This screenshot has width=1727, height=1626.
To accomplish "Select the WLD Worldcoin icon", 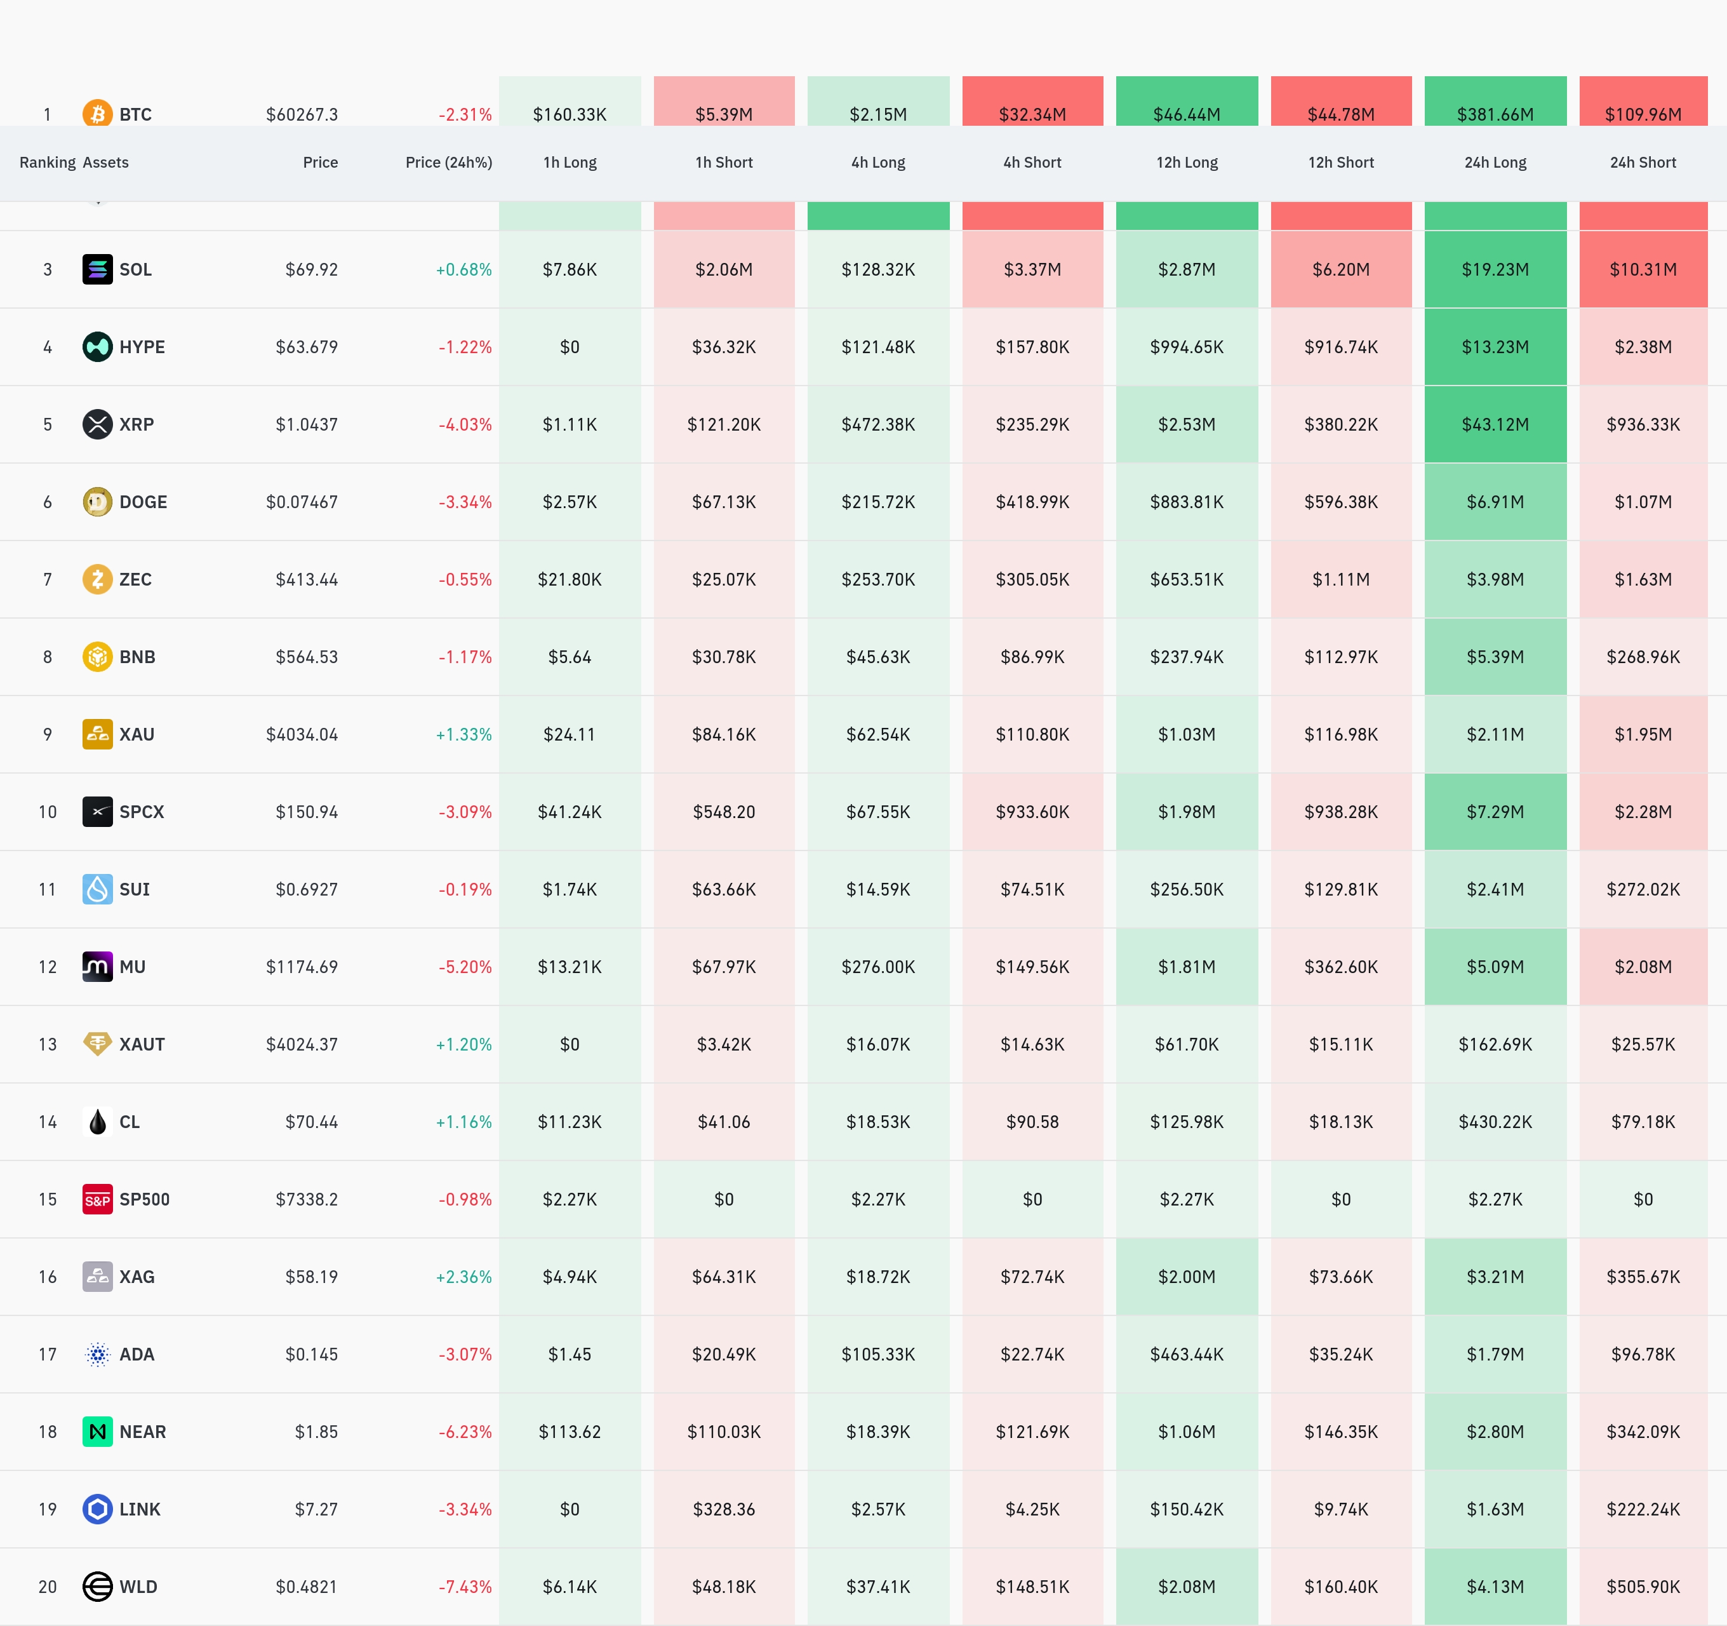I will (x=97, y=1586).
